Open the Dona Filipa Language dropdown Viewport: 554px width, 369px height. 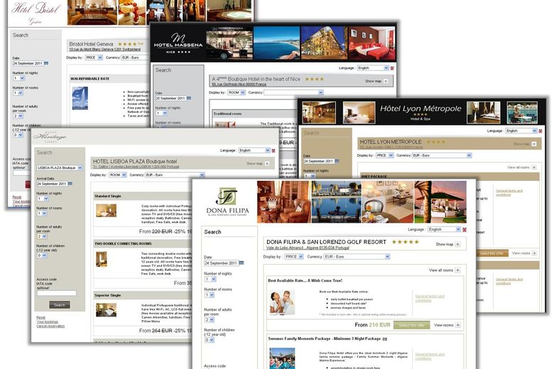click(444, 229)
